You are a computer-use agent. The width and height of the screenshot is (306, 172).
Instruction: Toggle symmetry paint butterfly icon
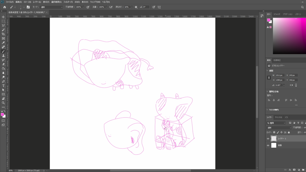coord(159,7)
